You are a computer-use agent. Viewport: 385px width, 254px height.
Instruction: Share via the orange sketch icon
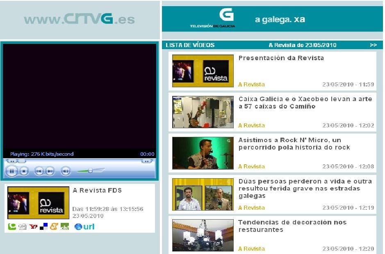tap(54, 226)
